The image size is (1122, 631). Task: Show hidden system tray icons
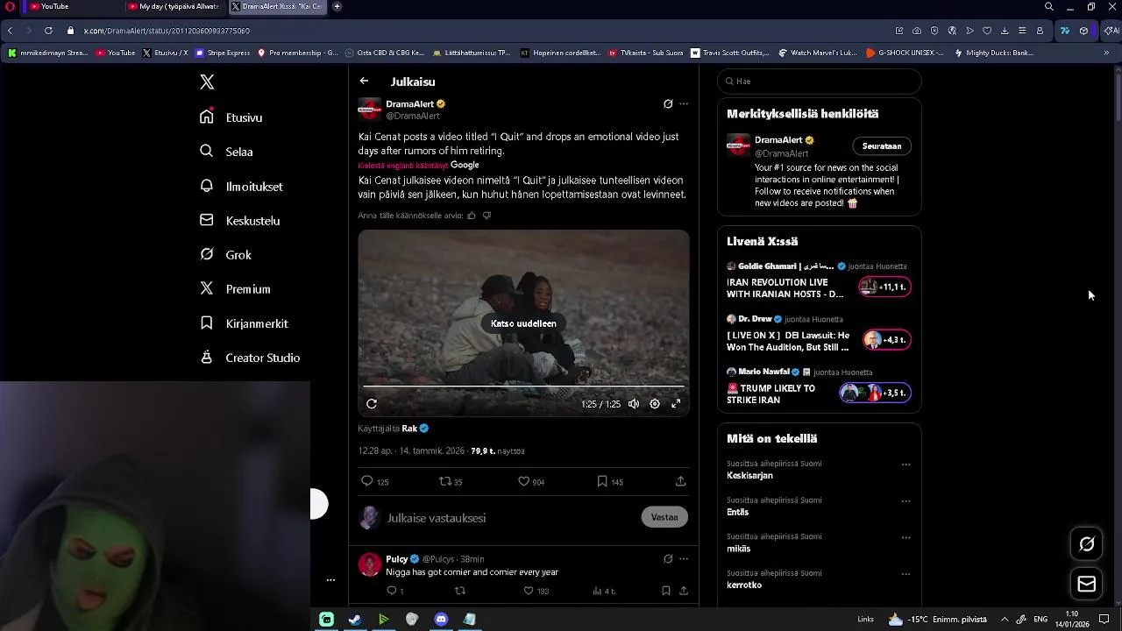click(x=1005, y=620)
